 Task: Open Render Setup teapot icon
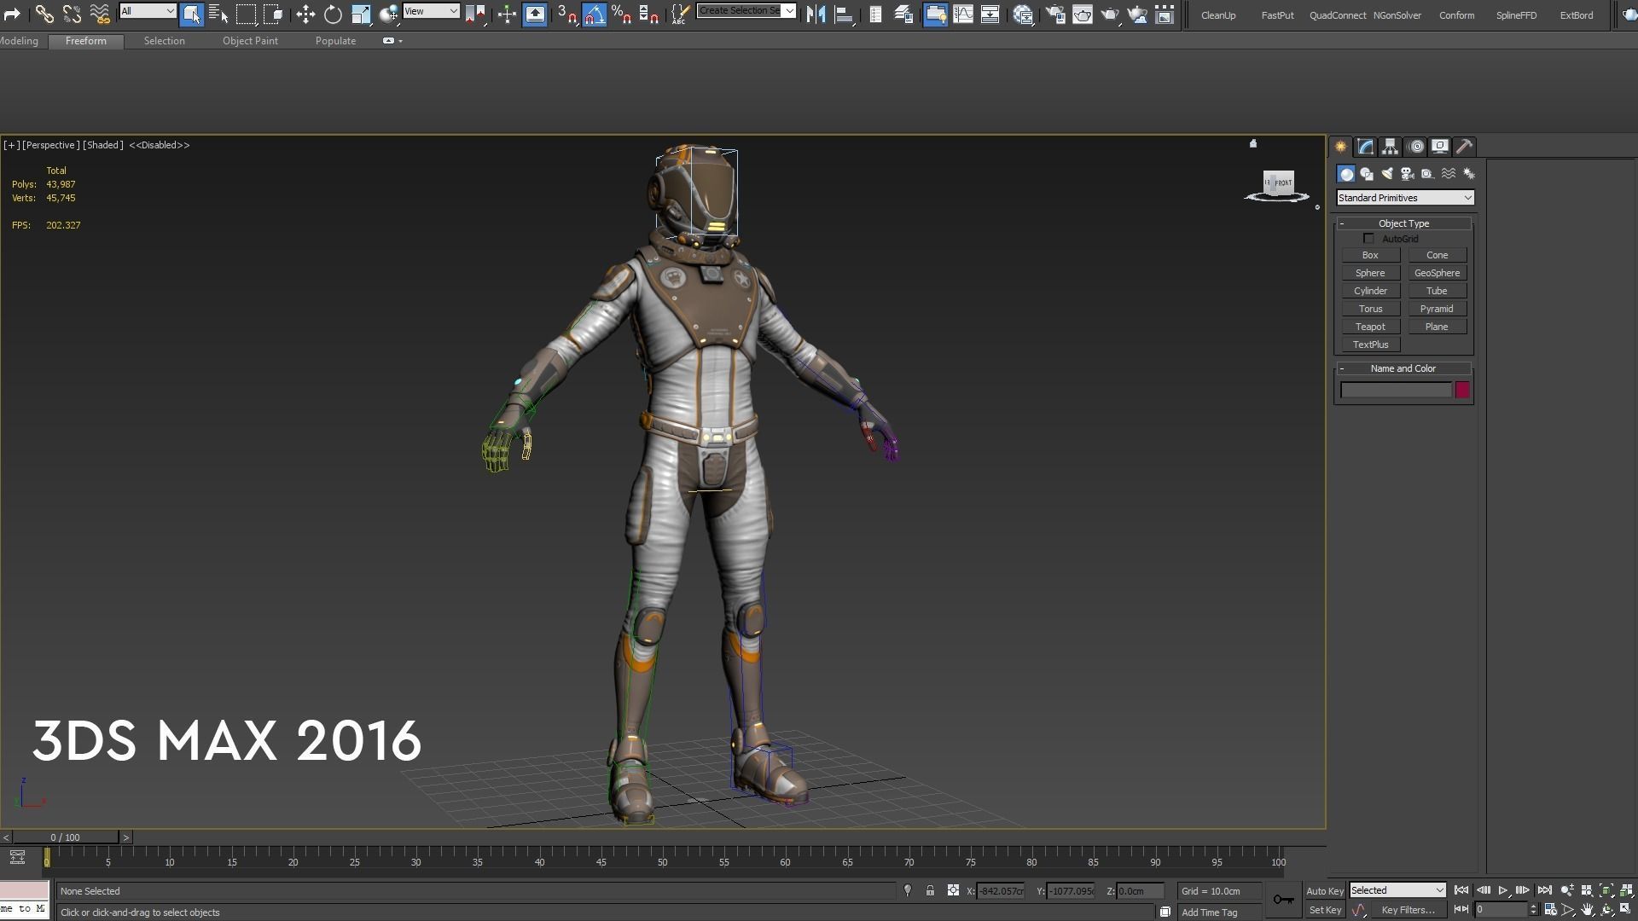[x=1054, y=14]
